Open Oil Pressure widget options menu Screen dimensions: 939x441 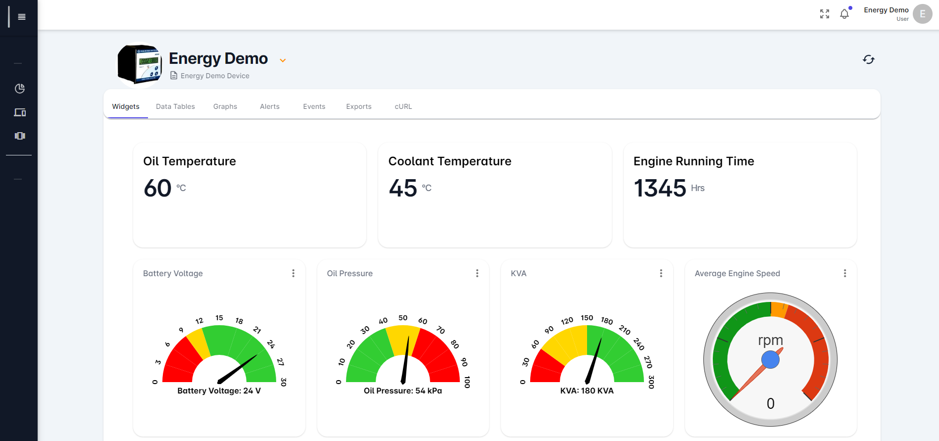(477, 273)
